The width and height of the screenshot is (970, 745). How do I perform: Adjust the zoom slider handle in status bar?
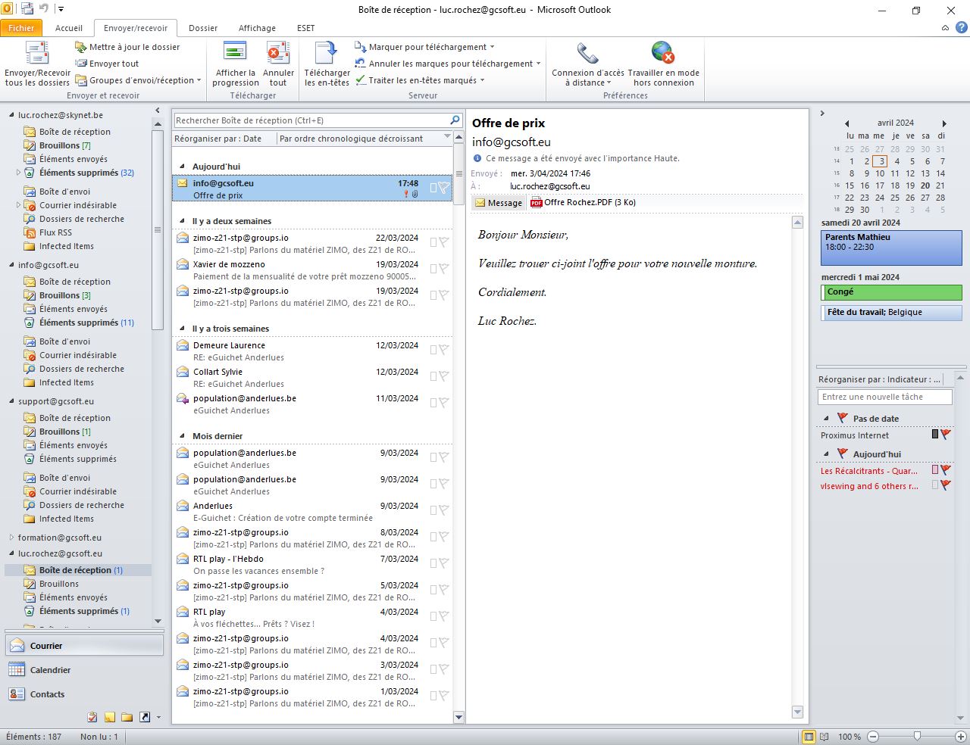point(918,737)
